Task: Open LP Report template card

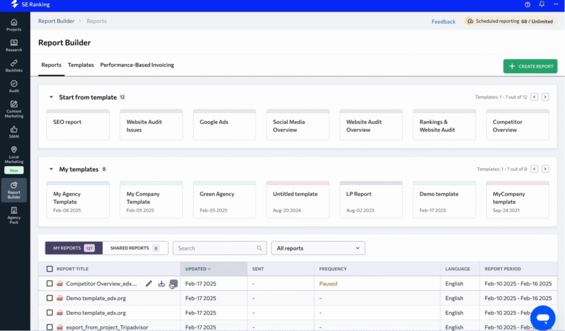Action: pyautogui.click(x=371, y=200)
